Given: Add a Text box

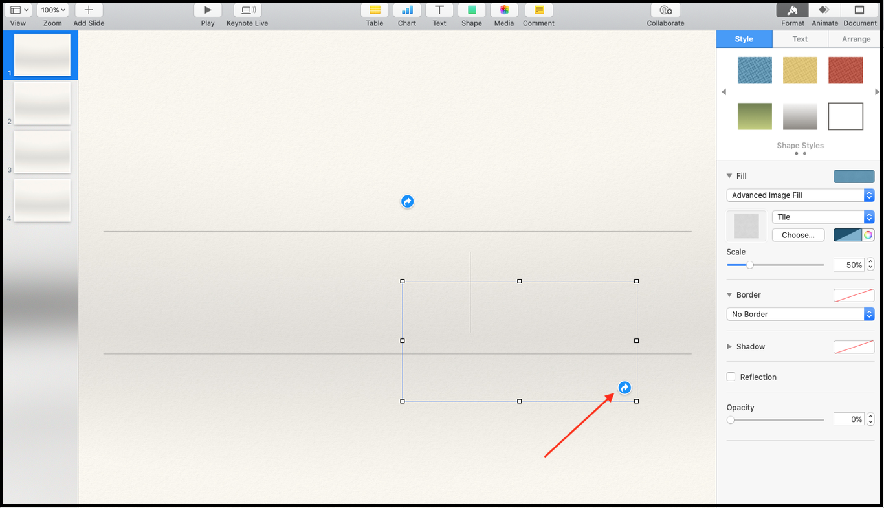Looking at the screenshot, I should coord(439,10).
